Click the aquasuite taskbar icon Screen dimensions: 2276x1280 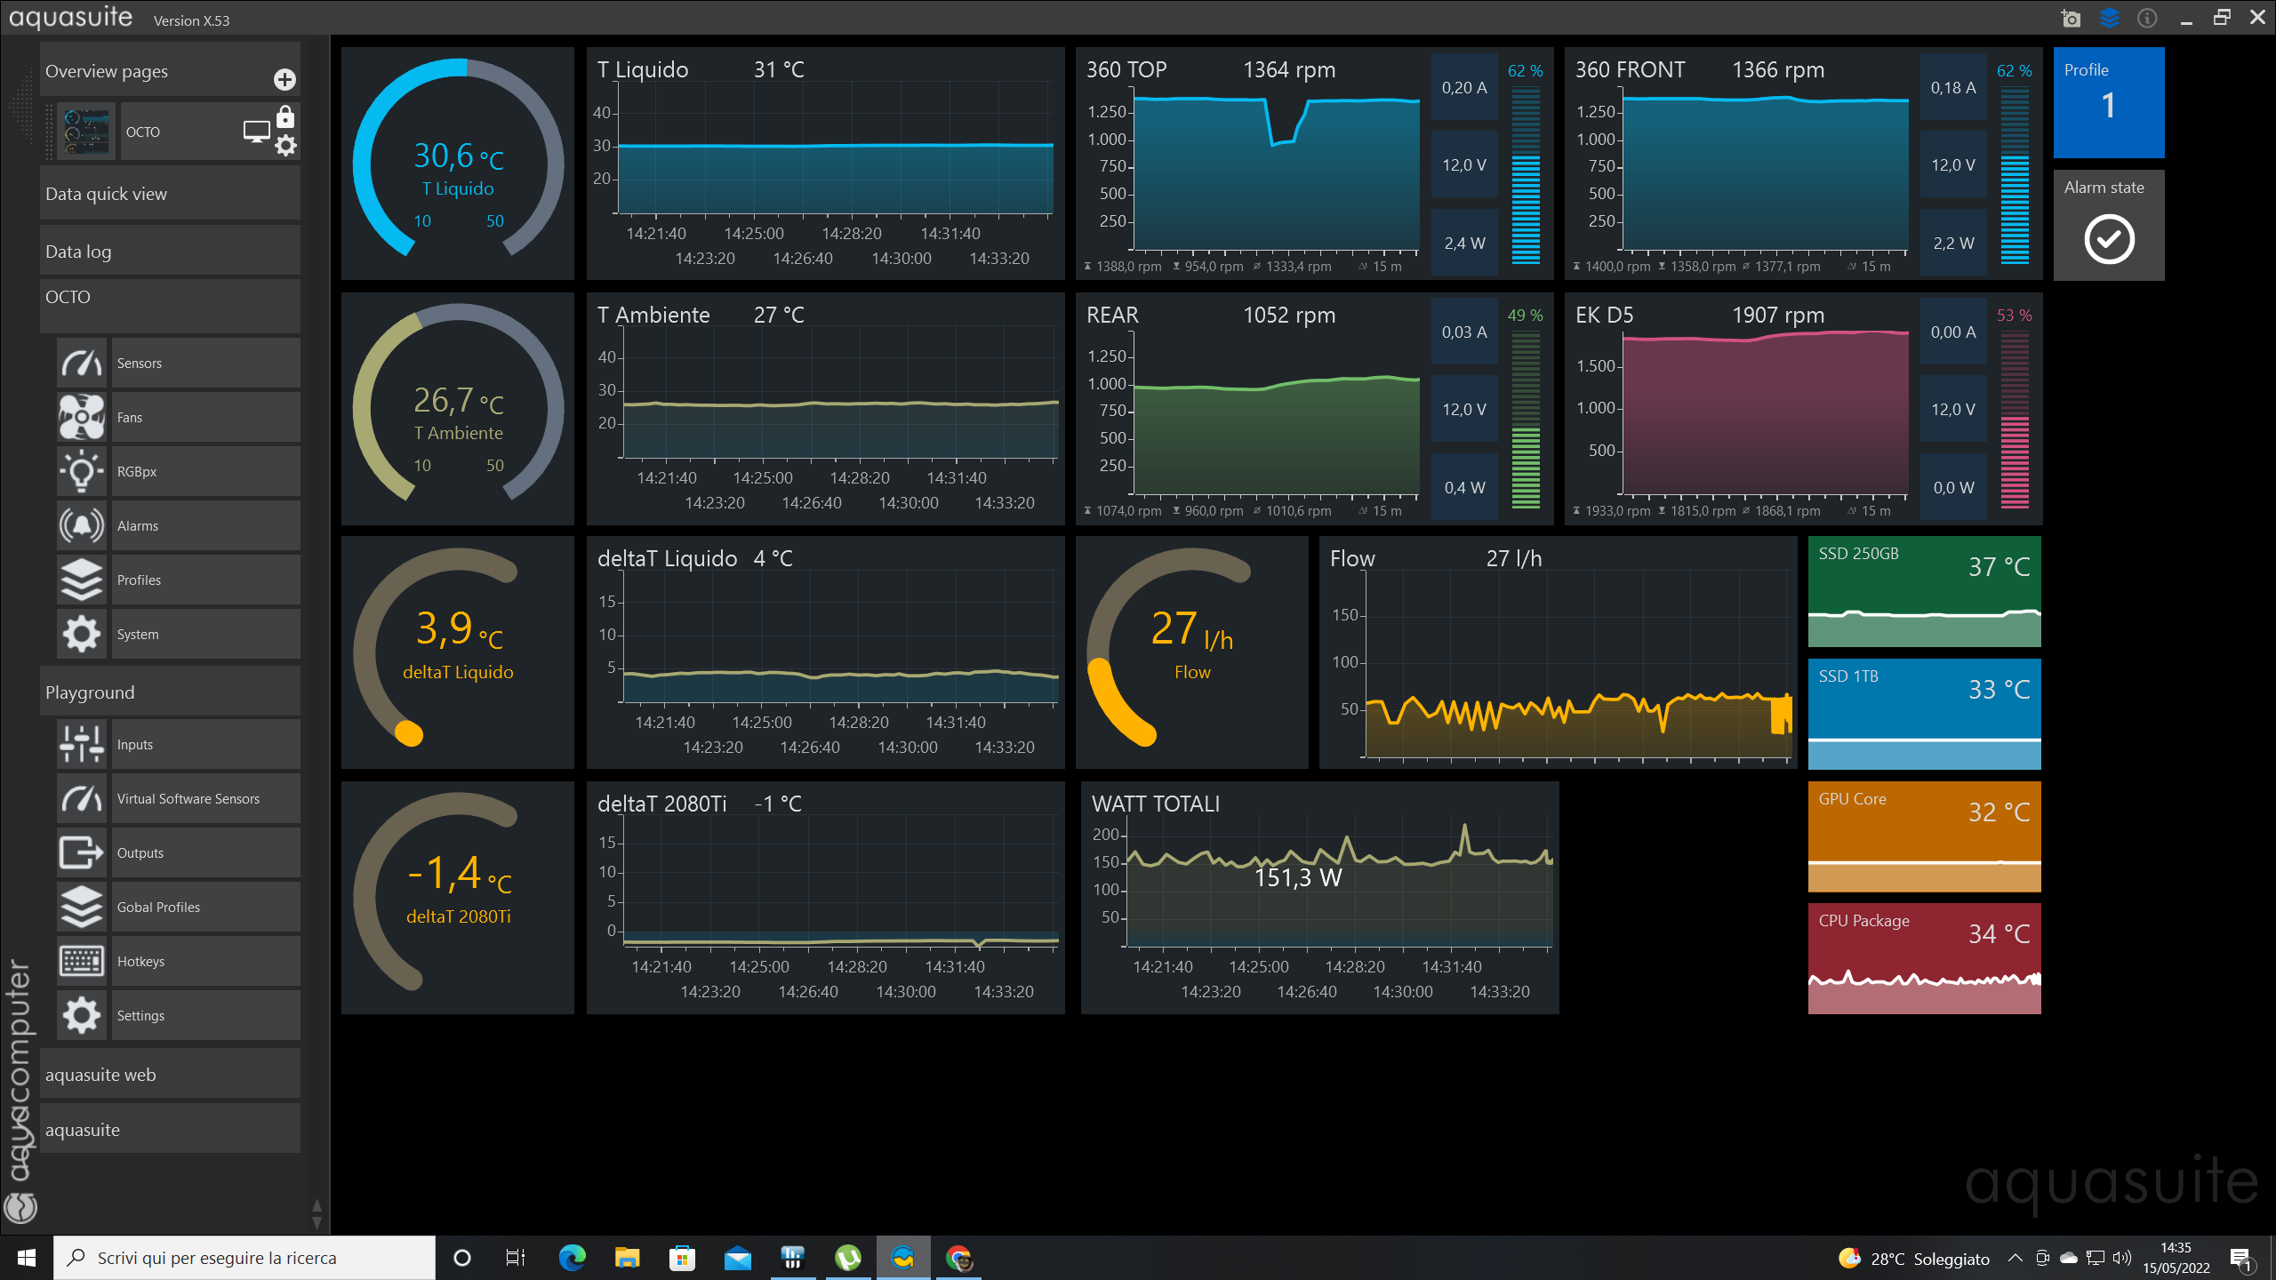(903, 1258)
